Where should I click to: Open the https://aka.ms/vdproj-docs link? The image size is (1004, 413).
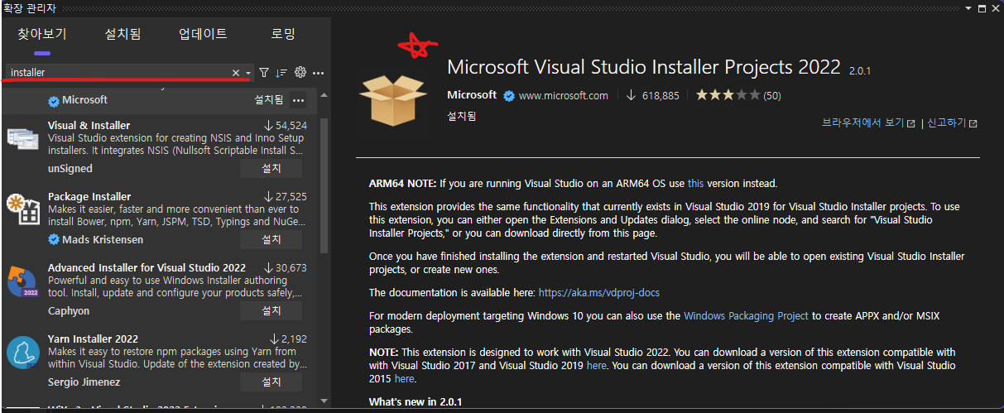(x=599, y=293)
